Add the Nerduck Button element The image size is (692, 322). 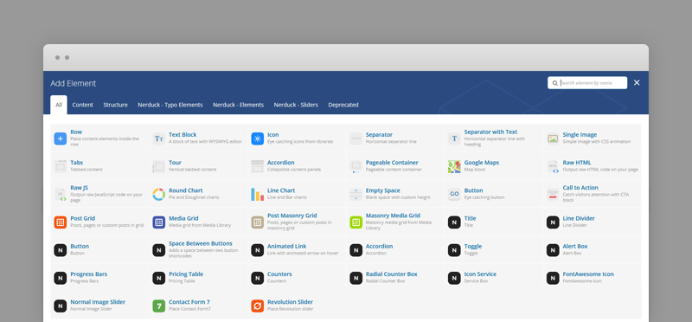99,249
